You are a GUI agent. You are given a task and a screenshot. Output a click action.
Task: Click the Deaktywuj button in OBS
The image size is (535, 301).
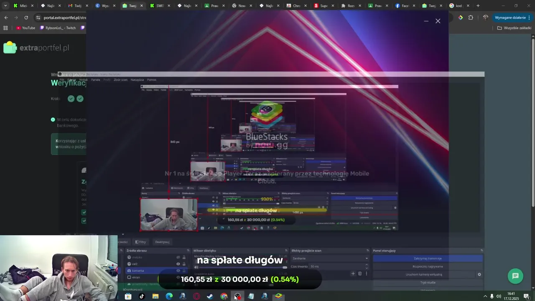162,242
